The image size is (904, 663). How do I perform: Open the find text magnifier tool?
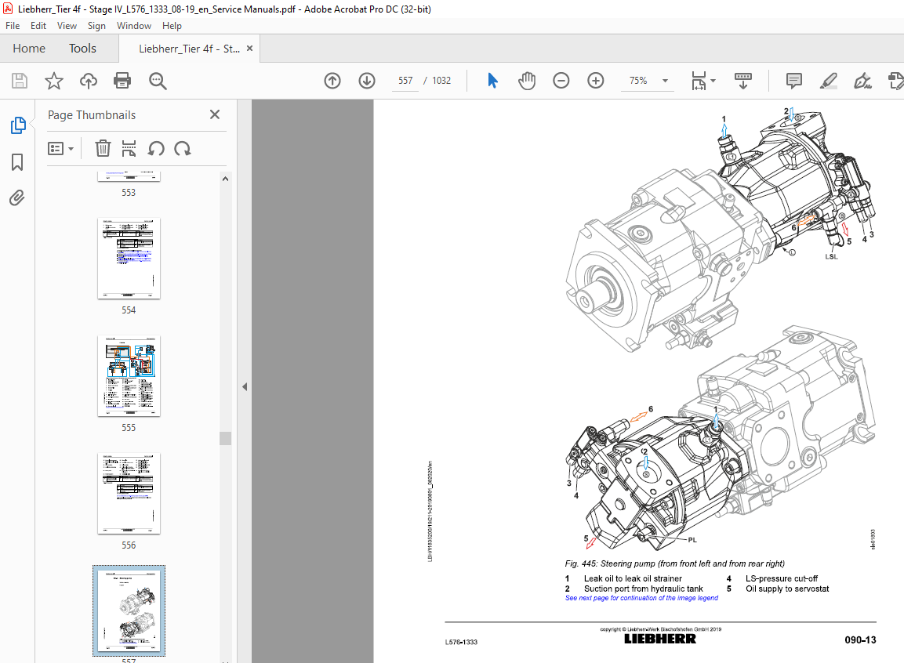(x=158, y=81)
